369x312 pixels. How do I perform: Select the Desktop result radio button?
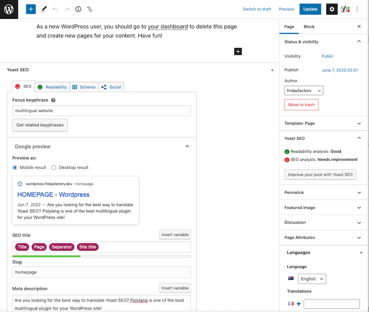(x=54, y=168)
